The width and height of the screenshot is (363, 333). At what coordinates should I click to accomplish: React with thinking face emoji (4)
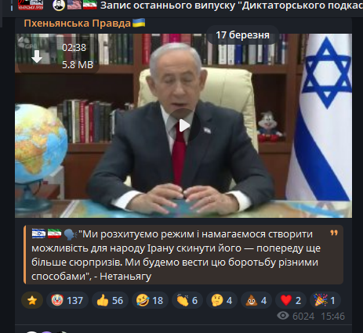tap(222, 300)
